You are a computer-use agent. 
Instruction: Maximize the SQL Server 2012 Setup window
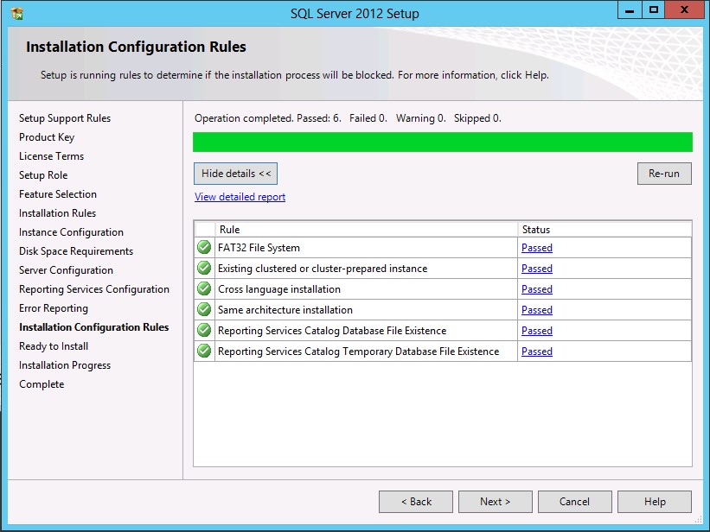coord(654,10)
